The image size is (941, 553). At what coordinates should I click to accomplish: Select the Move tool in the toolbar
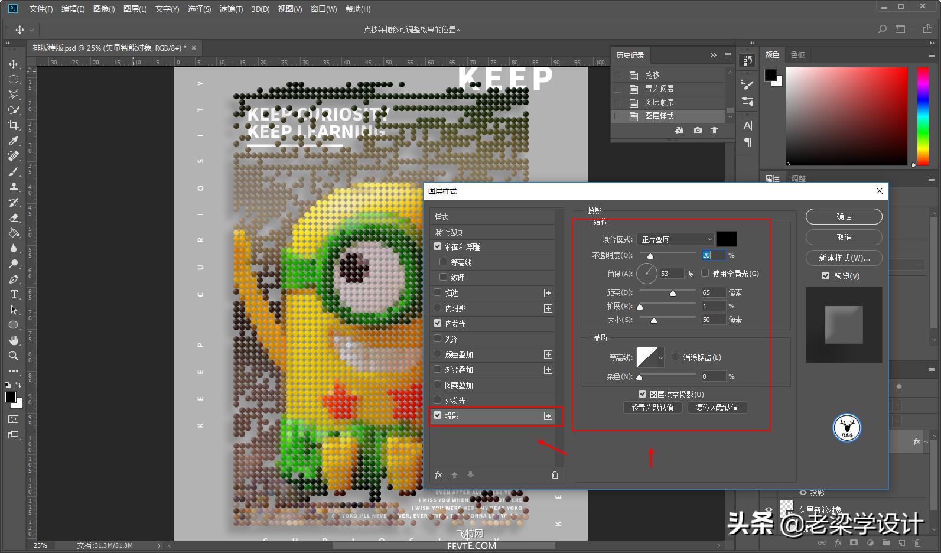[x=14, y=64]
